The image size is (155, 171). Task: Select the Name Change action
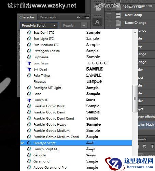136,23
